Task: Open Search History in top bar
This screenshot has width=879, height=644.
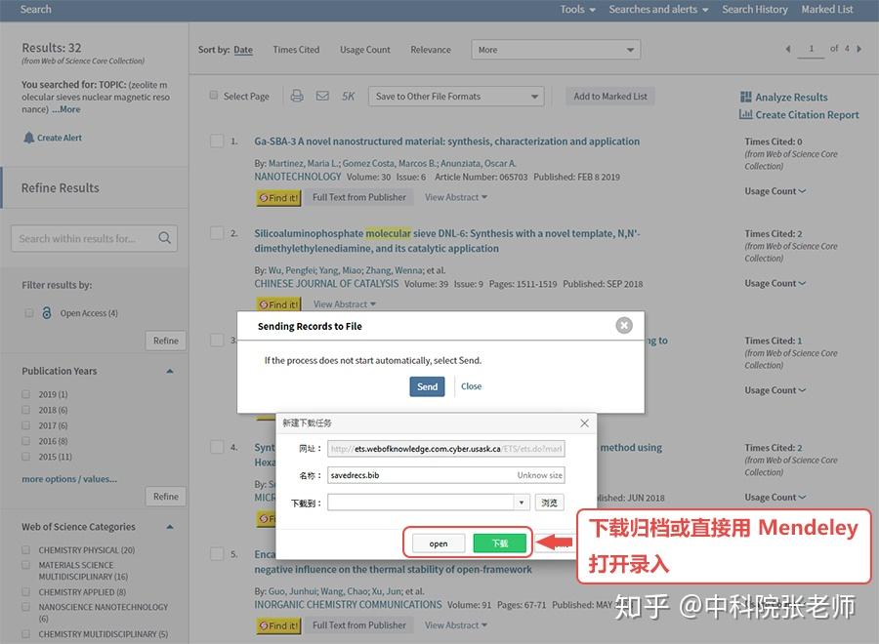Action: point(755,9)
